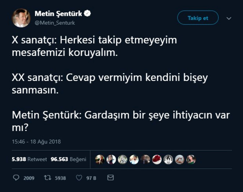The image size is (243, 192).
Task: Click the 2009 reply count
Action: coord(29,178)
